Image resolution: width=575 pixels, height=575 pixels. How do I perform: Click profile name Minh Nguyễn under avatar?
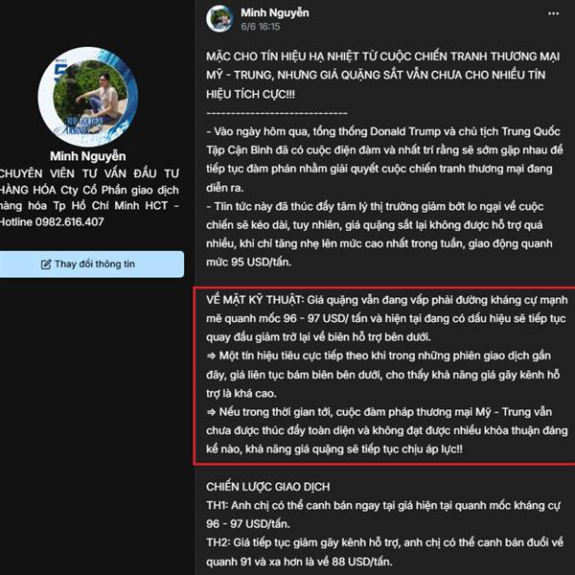click(88, 156)
